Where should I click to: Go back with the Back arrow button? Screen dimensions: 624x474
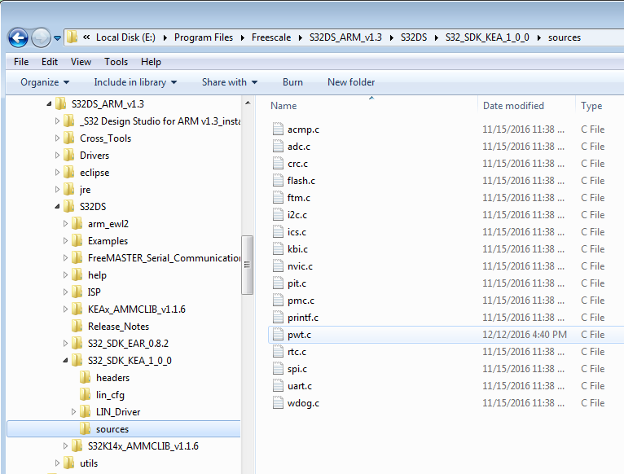point(18,38)
